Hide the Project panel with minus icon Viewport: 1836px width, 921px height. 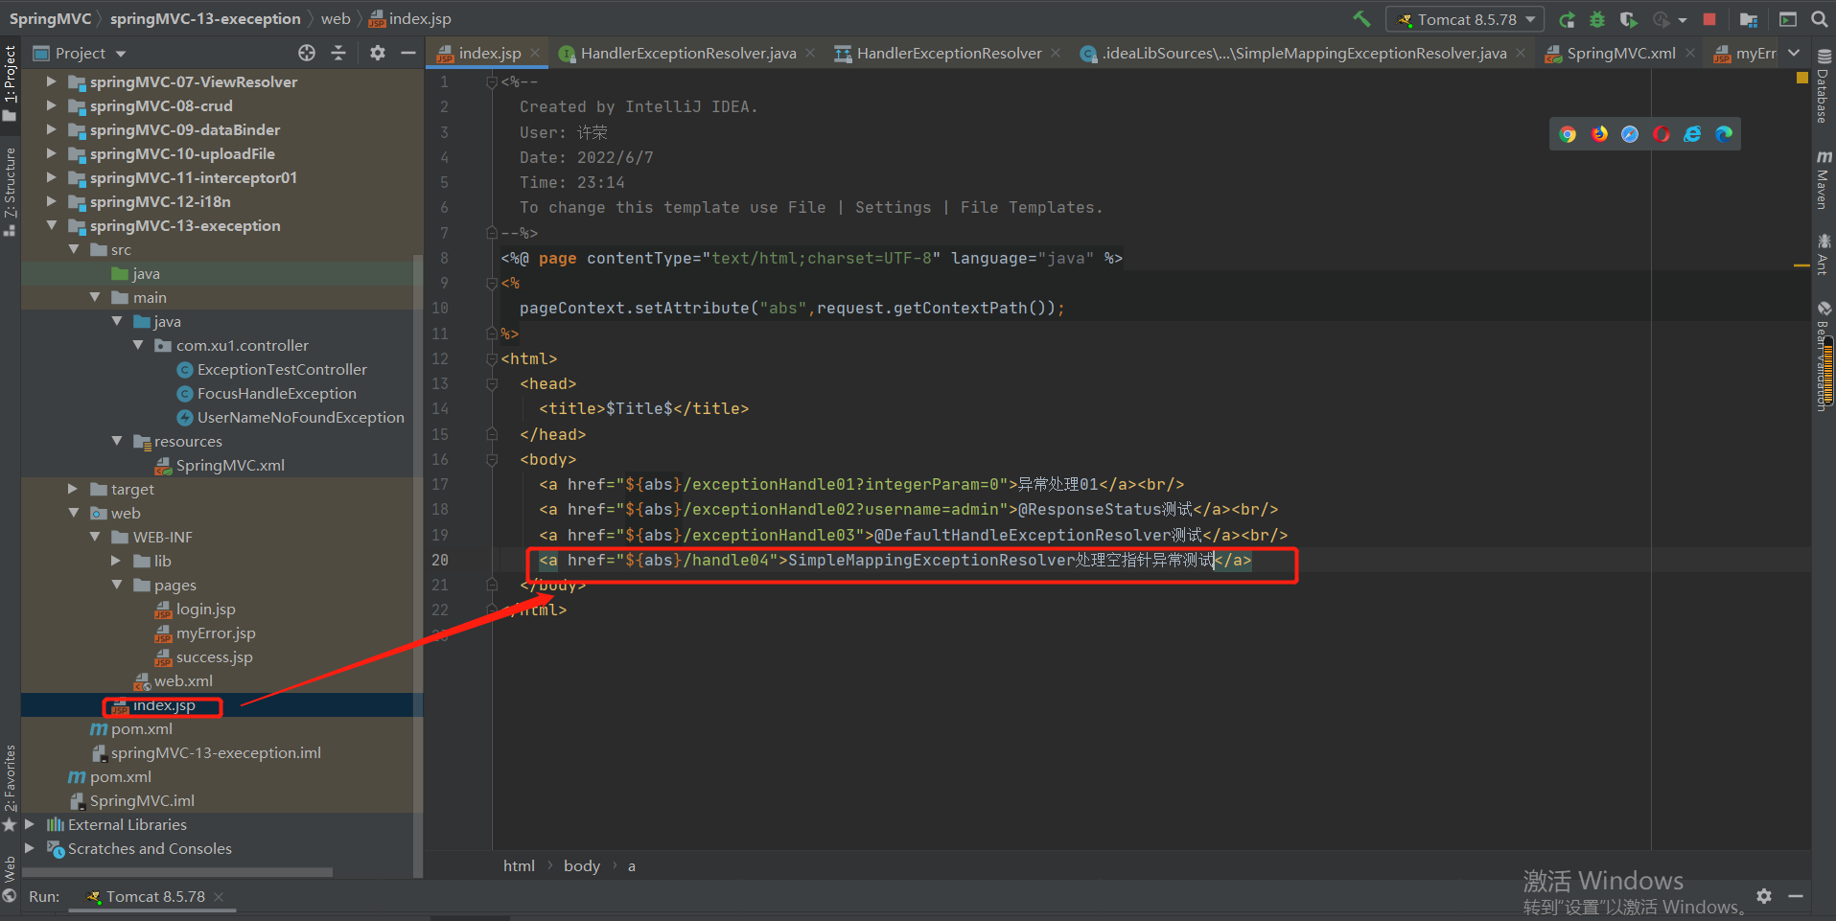tap(408, 53)
